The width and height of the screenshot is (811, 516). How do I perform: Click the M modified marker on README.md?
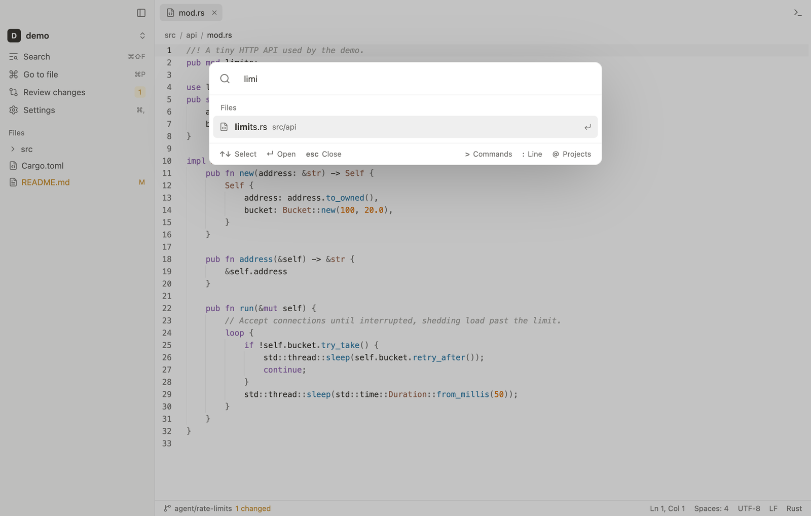click(142, 182)
